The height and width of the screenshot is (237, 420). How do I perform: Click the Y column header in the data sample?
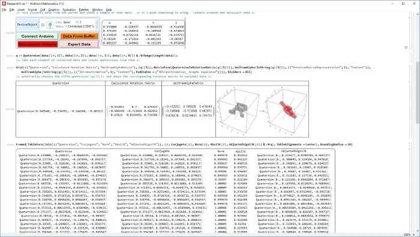coord(153,23)
